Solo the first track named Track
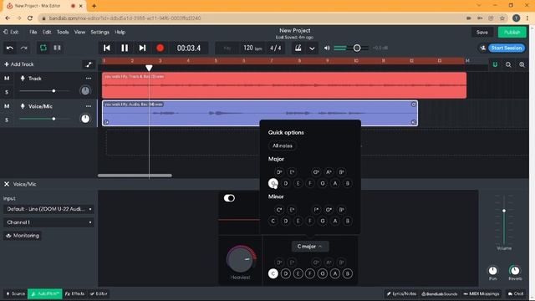This screenshot has height=301, width=535. pyautogui.click(x=7, y=92)
